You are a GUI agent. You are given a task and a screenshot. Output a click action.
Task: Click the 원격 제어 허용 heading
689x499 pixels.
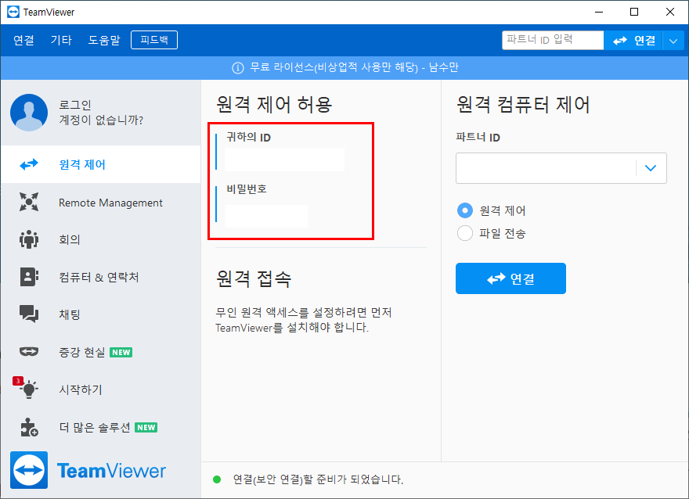pos(274,105)
